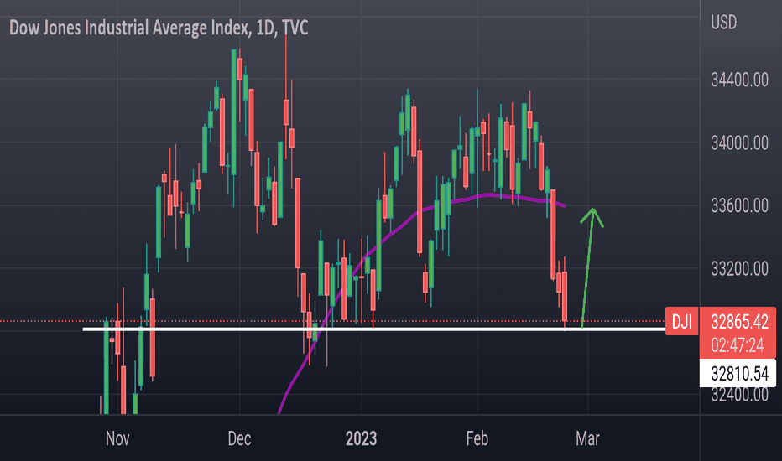Click the 34400.00 price axis label
The width and height of the screenshot is (782, 461).
[x=739, y=80]
